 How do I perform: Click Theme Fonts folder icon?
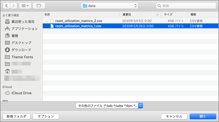pyautogui.click(x=7, y=57)
